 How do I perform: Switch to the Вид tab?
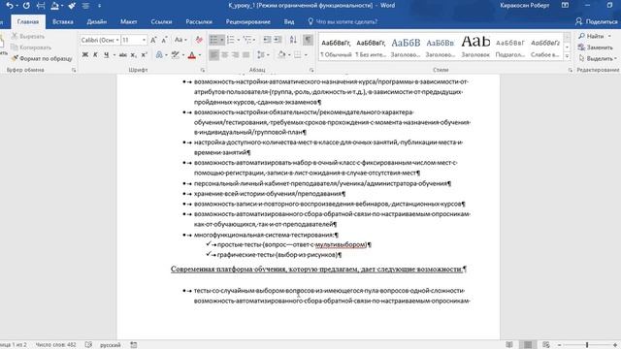pyautogui.click(x=289, y=21)
